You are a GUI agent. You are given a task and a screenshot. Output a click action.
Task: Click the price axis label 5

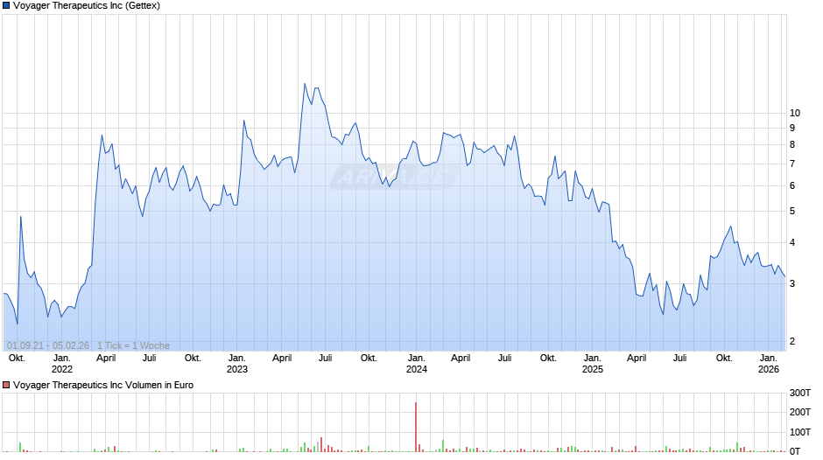792,212
